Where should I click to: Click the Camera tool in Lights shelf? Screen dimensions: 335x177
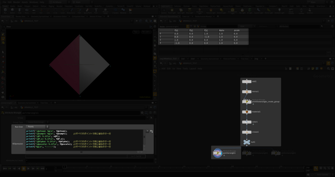(x=164, y=11)
